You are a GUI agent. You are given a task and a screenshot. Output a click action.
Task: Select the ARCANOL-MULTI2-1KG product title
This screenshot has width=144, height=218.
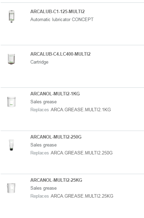tap(55, 94)
